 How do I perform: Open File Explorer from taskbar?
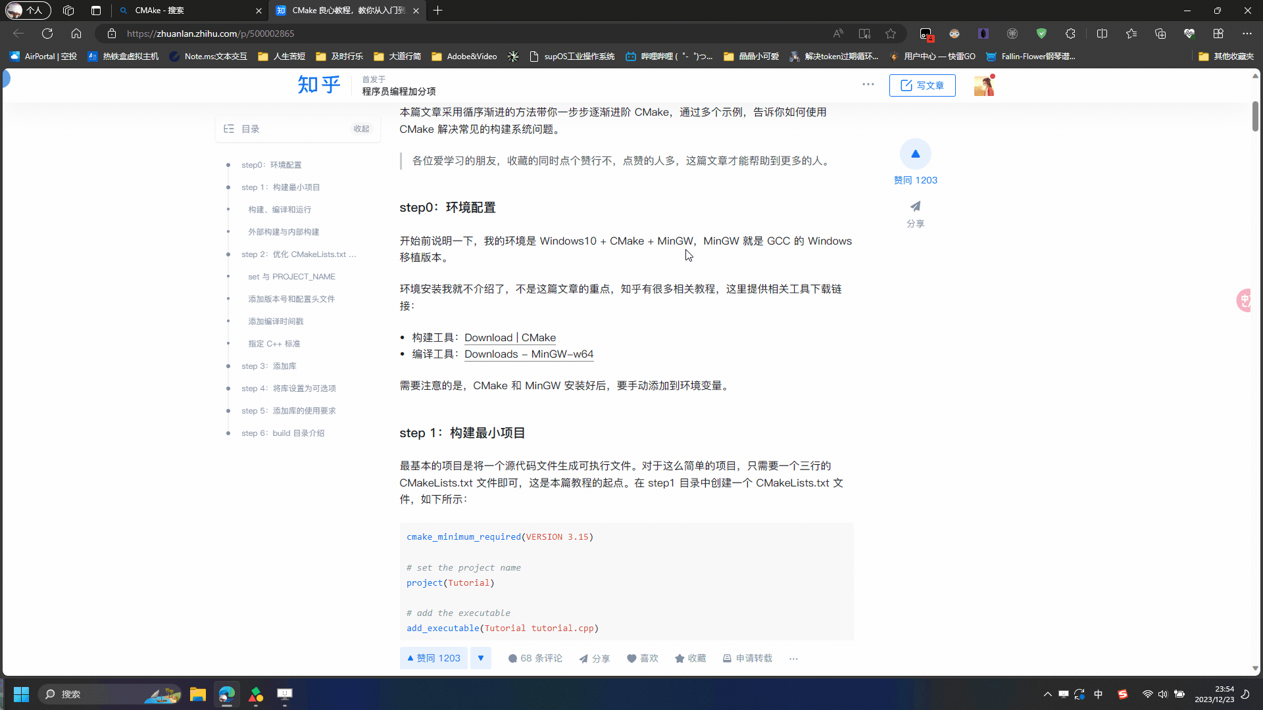198,694
